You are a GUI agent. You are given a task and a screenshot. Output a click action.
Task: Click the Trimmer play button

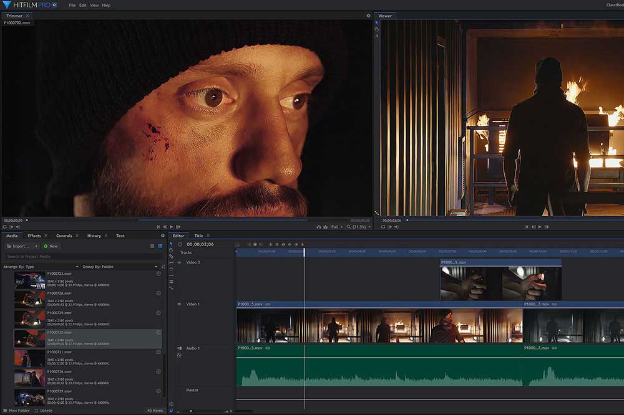(x=172, y=227)
